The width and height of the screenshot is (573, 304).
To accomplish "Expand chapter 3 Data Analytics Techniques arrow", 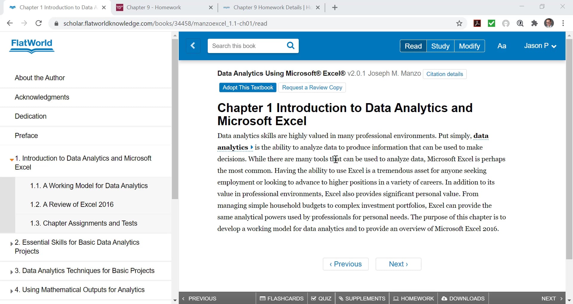I will point(12,272).
